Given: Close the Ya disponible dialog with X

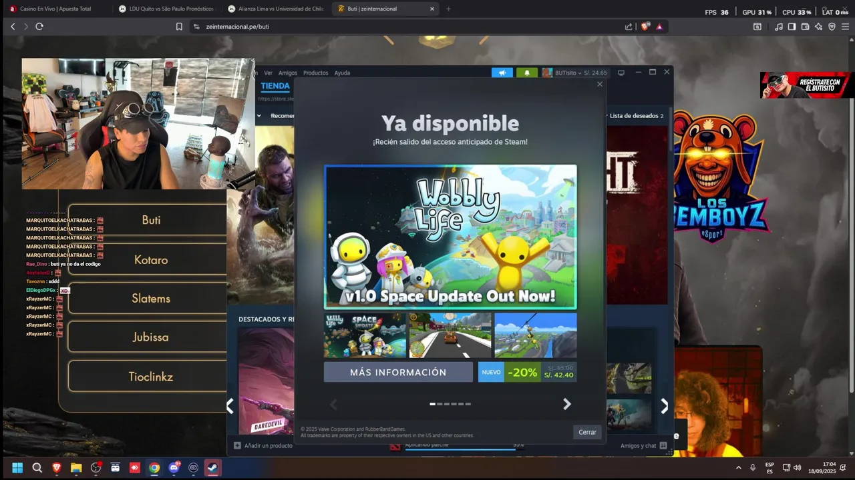Looking at the screenshot, I should [x=600, y=84].
